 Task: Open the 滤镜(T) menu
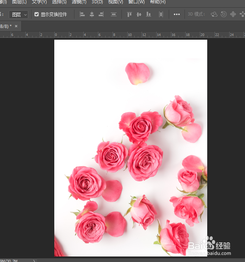(x=79, y=2)
